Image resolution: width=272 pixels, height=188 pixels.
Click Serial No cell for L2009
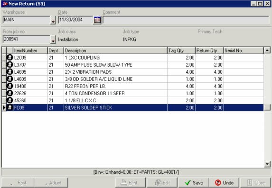click(x=244, y=58)
